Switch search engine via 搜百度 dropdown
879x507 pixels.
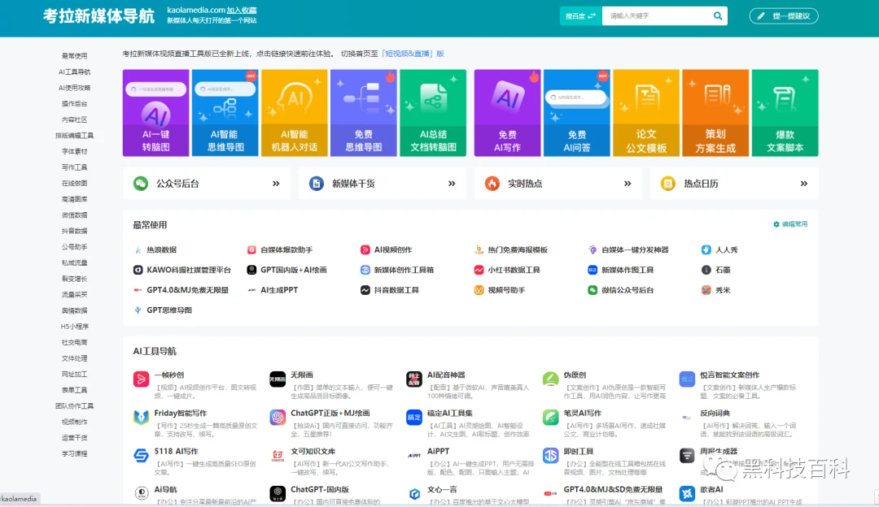click(x=581, y=15)
